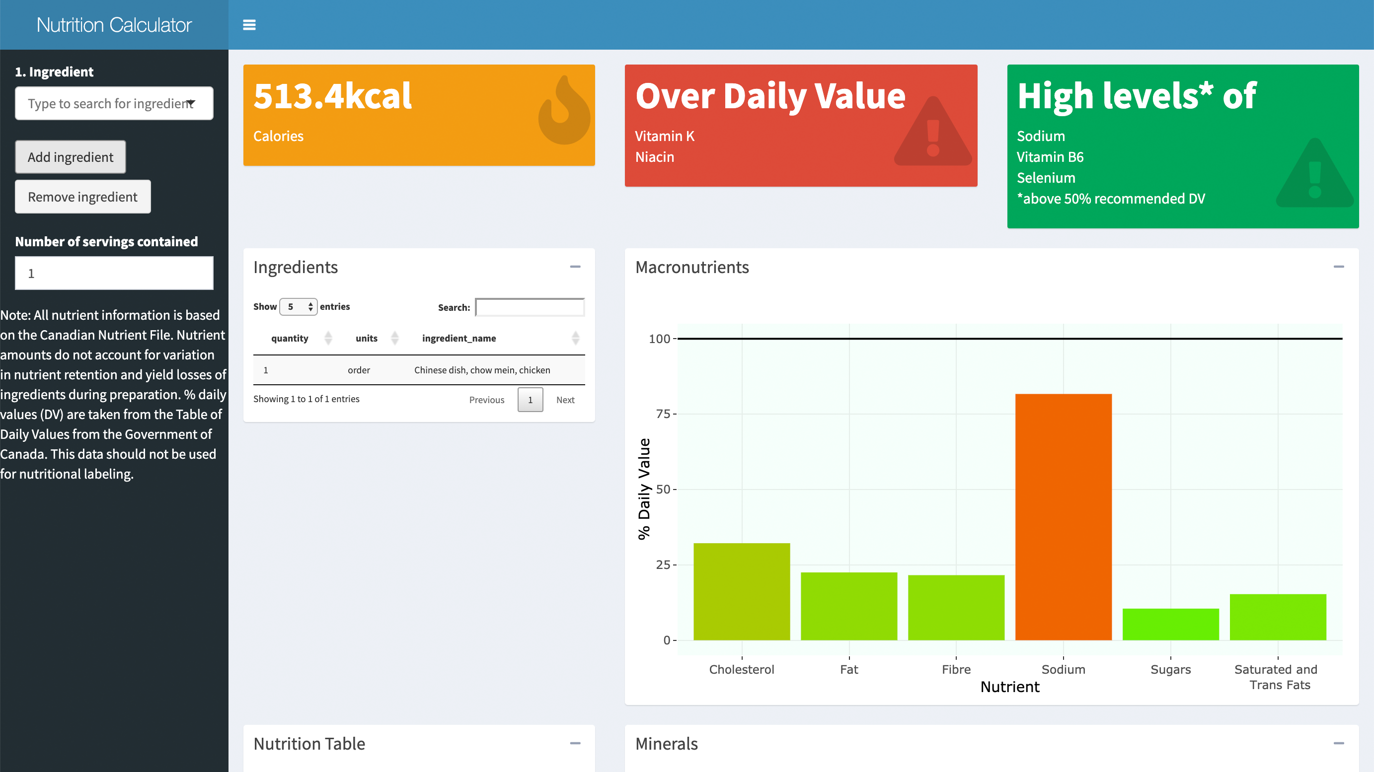Toggle the sidebar hamburger menu icon

click(x=249, y=25)
